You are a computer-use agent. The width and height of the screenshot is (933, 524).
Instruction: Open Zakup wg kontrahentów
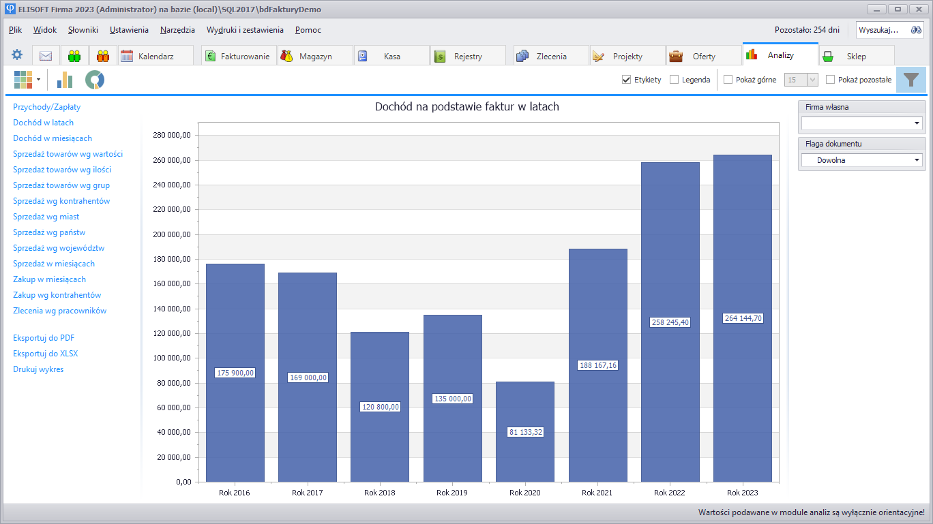[57, 295]
